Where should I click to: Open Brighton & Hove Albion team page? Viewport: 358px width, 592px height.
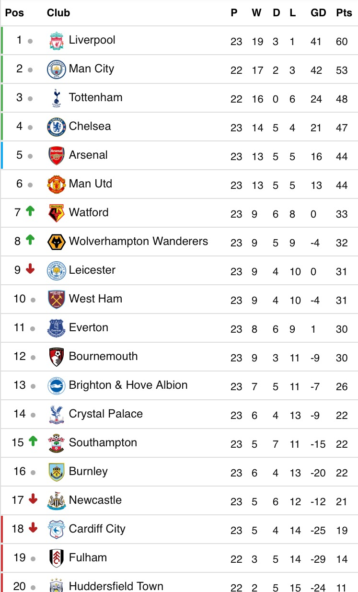tap(128, 385)
